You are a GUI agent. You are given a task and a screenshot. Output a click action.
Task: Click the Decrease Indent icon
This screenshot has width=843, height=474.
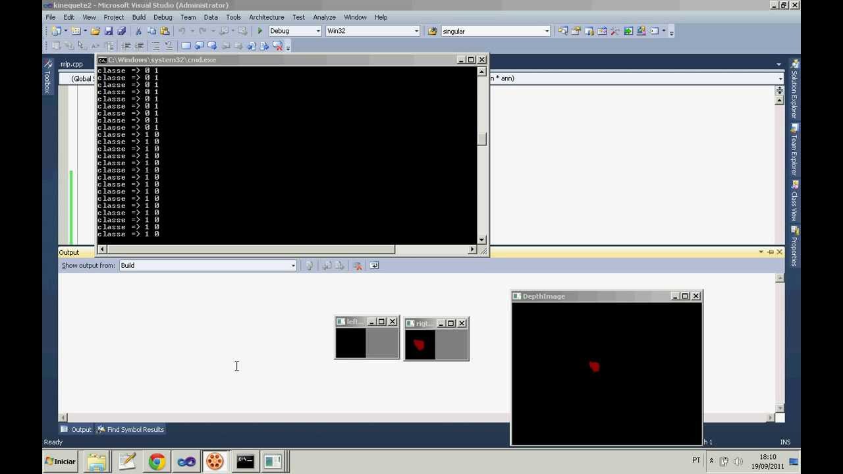[126, 46]
